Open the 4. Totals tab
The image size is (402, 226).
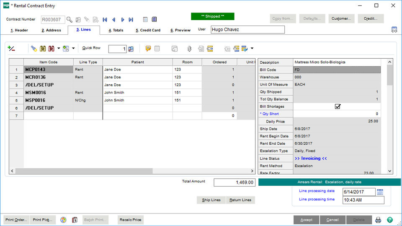[x=116, y=30]
